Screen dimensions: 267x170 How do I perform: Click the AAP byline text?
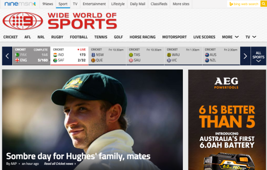[11, 164]
